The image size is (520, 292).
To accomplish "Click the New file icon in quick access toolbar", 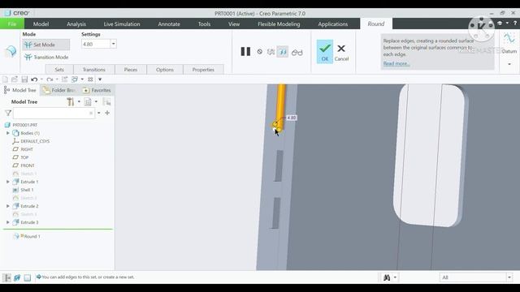I will coord(5,79).
